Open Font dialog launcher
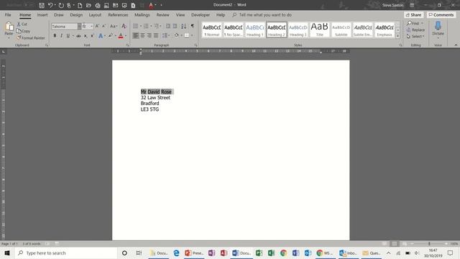The height and width of the screenshot is (259, 460). pyautogui.click(x=128, y=45)
